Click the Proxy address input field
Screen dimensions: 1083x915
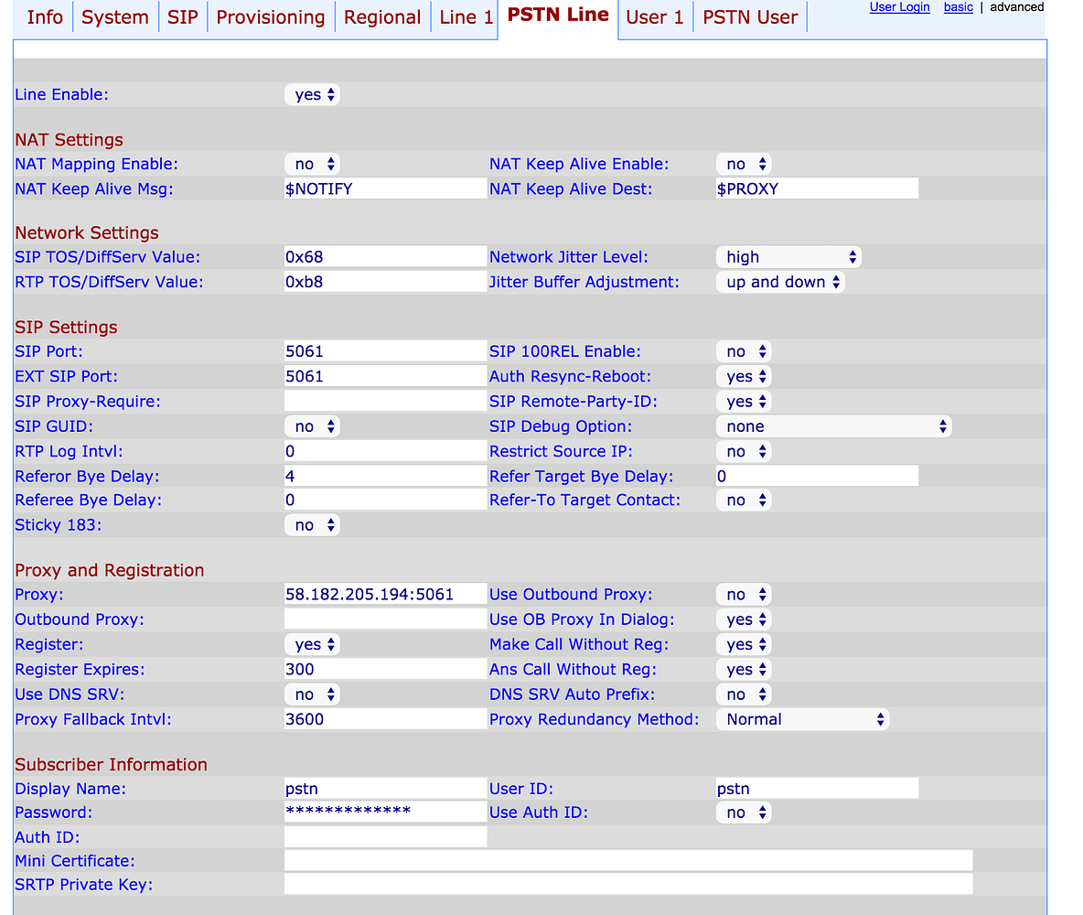[x=384, y=594]
